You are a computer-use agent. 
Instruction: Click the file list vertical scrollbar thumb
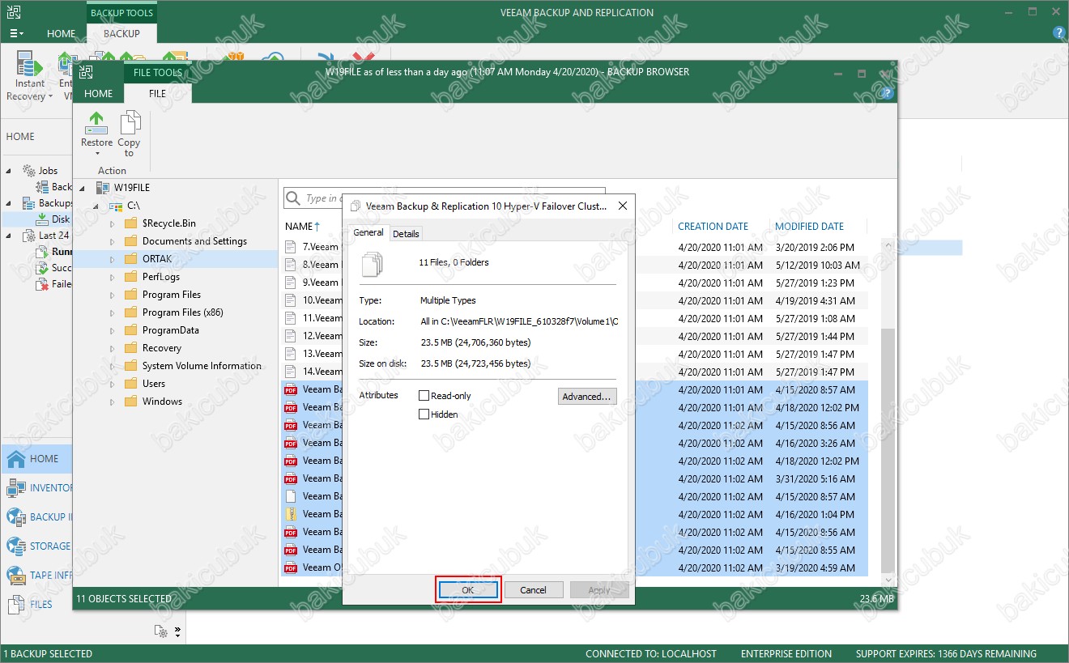coord(888,450)
